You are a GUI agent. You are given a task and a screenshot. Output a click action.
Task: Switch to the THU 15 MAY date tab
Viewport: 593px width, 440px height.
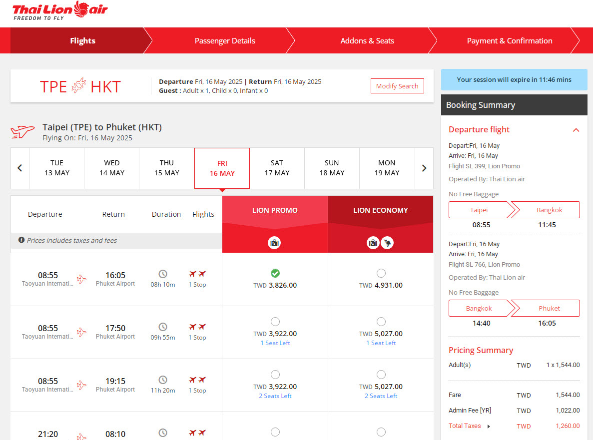(x=167, y=168)
